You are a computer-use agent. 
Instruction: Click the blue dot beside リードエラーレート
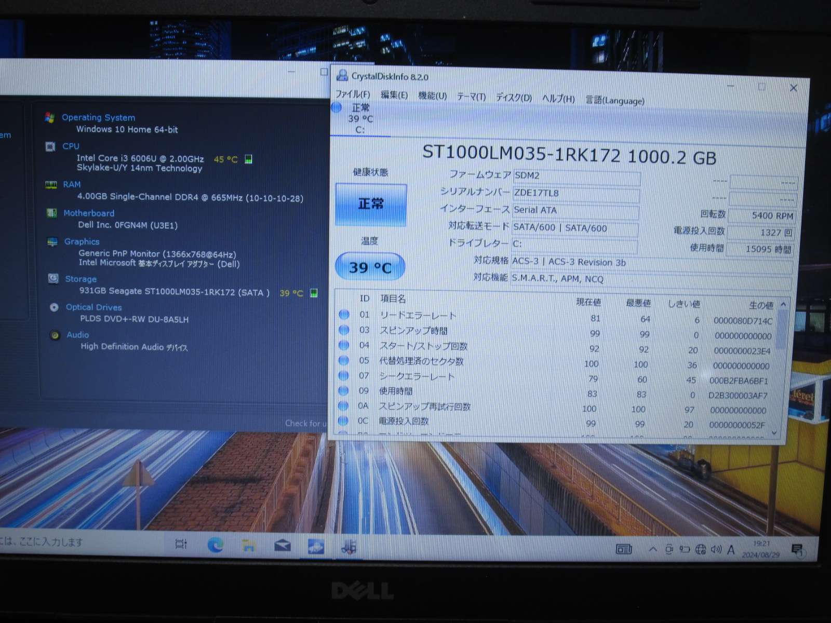tap(343, 315)
